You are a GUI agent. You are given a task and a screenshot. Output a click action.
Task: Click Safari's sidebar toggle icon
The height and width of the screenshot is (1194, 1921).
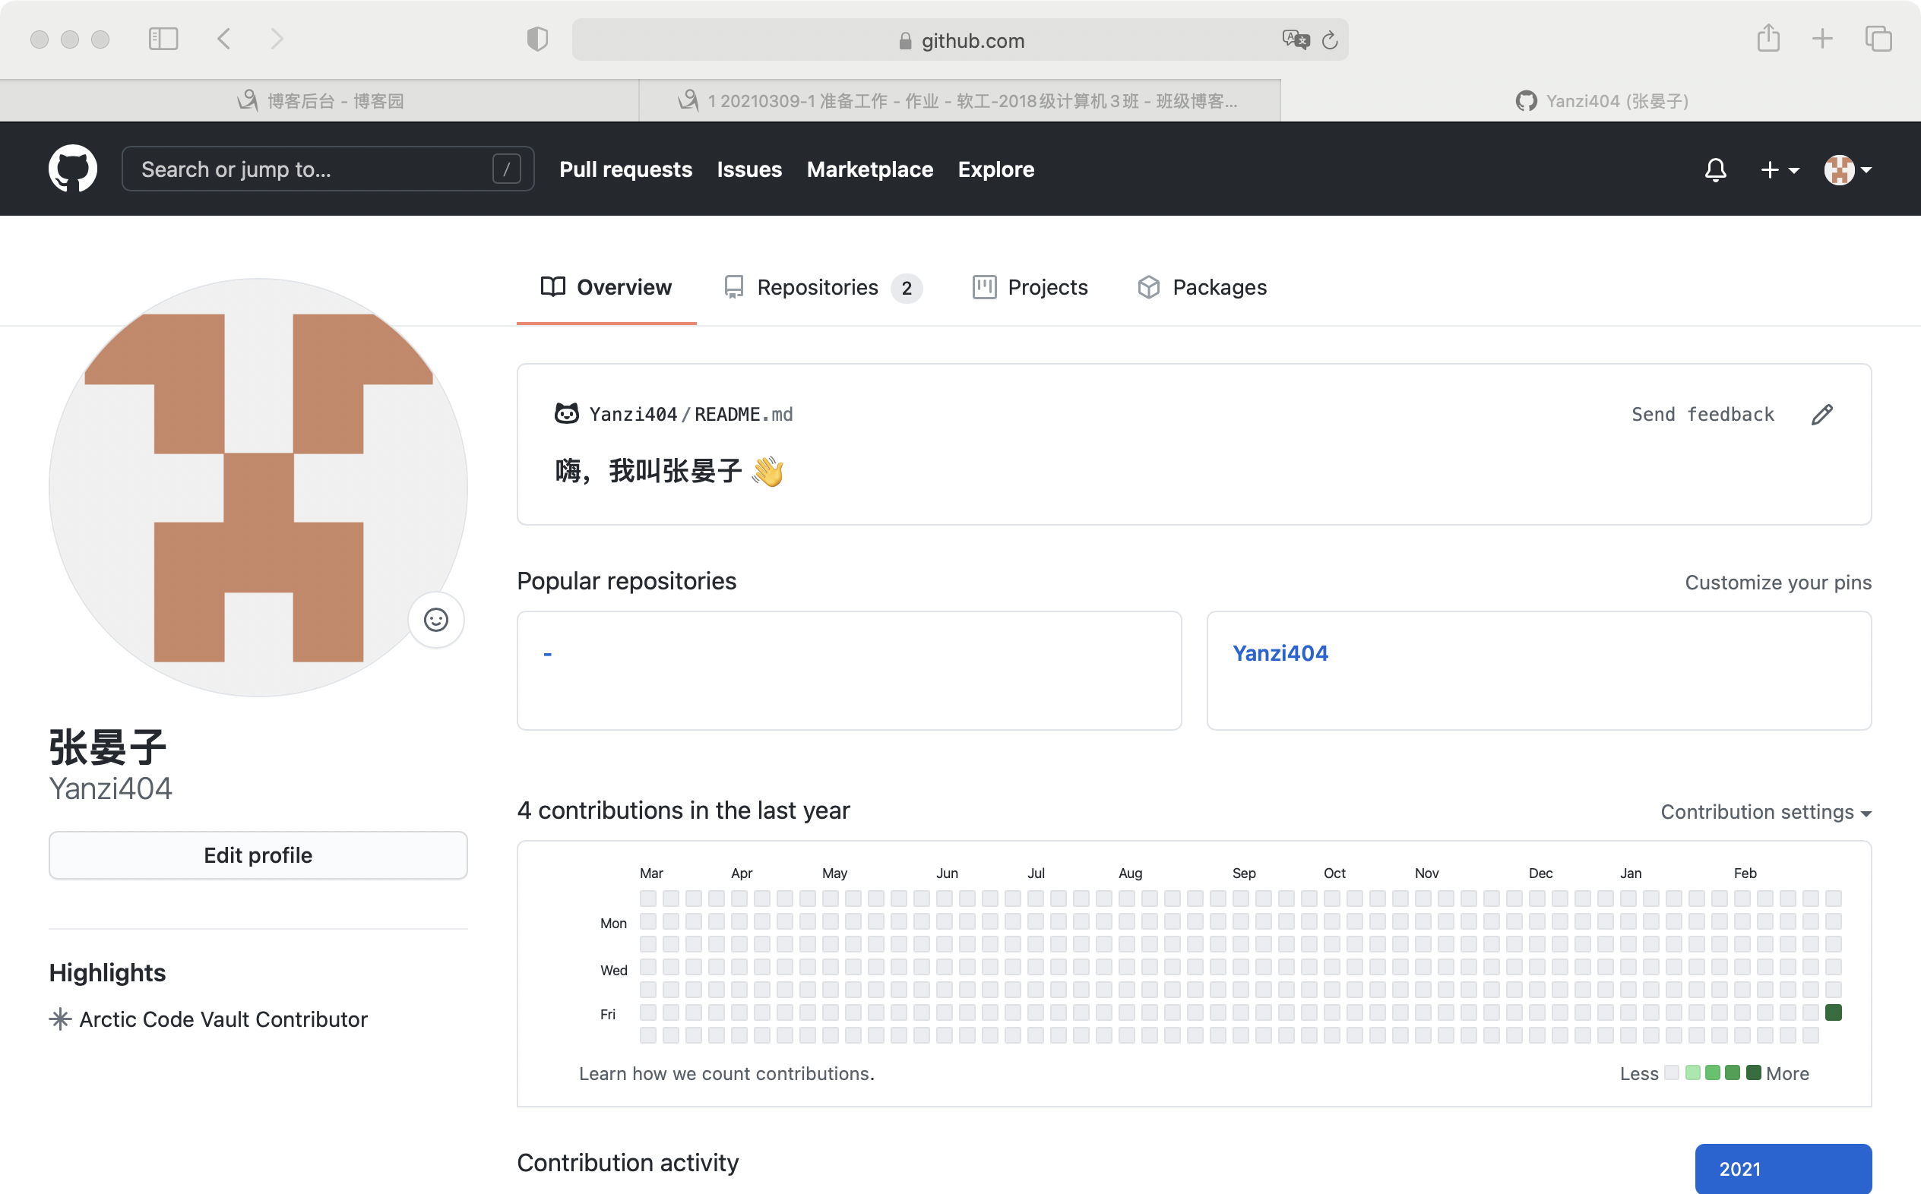coord(163,39)
